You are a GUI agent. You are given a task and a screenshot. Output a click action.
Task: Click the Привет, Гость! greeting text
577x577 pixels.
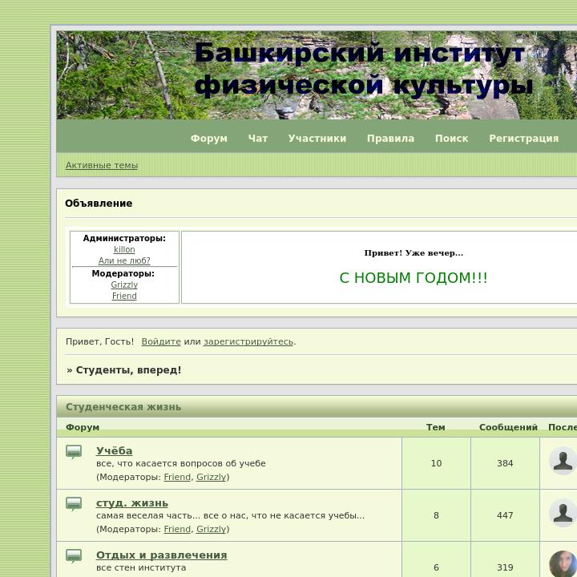(99, 341)
